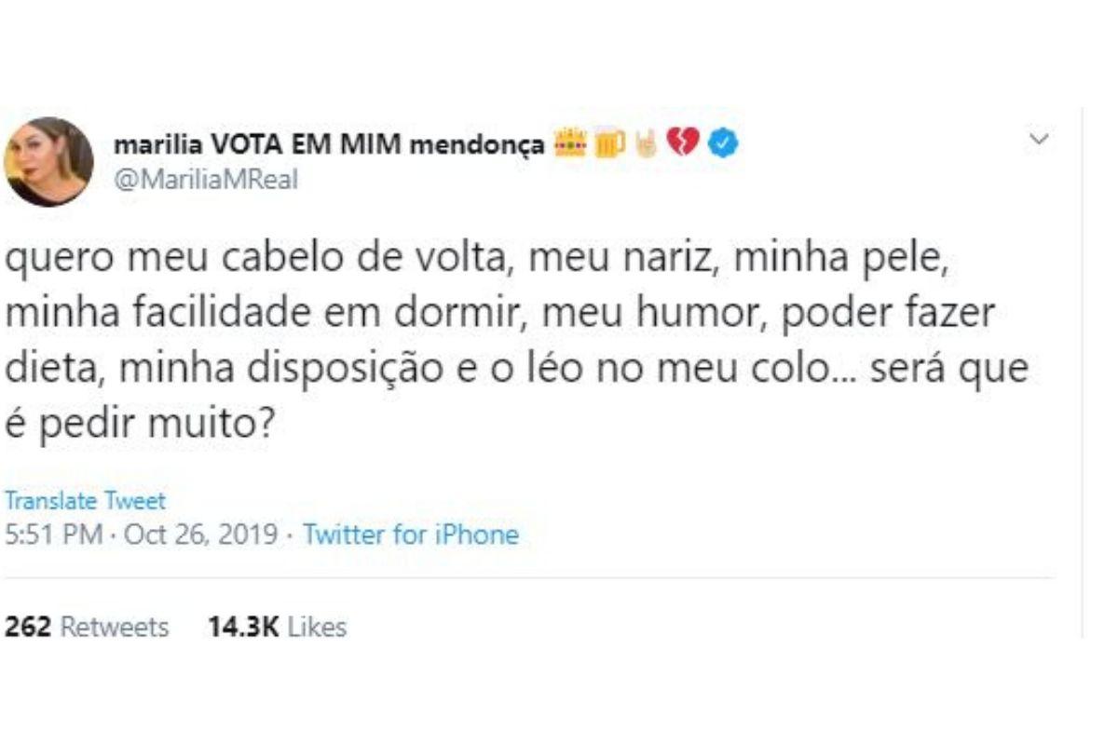1118x745 pixels.
Task: Click the Oct 26, 2019 date
Action: pyautogui.click(x=200, y=535)
